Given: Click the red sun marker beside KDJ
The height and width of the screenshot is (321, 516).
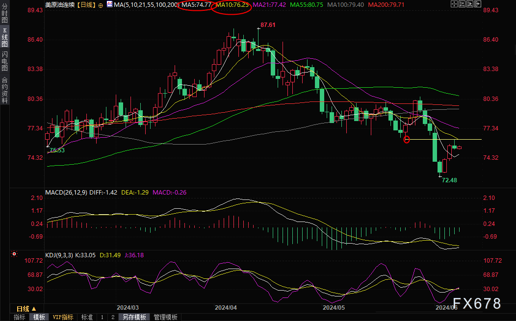Looking at the screenshot, I should (x=14, y=255).
